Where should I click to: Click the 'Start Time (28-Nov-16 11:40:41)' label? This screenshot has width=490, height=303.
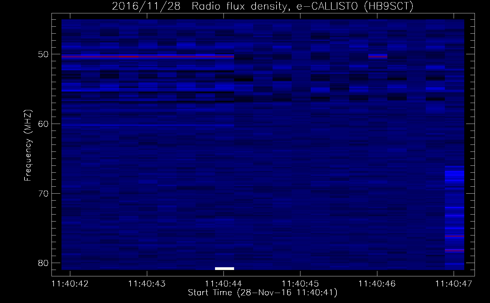point(263,293)
